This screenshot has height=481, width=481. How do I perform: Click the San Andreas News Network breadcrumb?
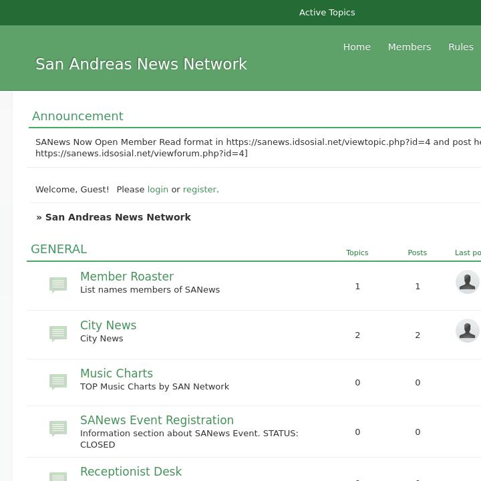click(118, 217)
